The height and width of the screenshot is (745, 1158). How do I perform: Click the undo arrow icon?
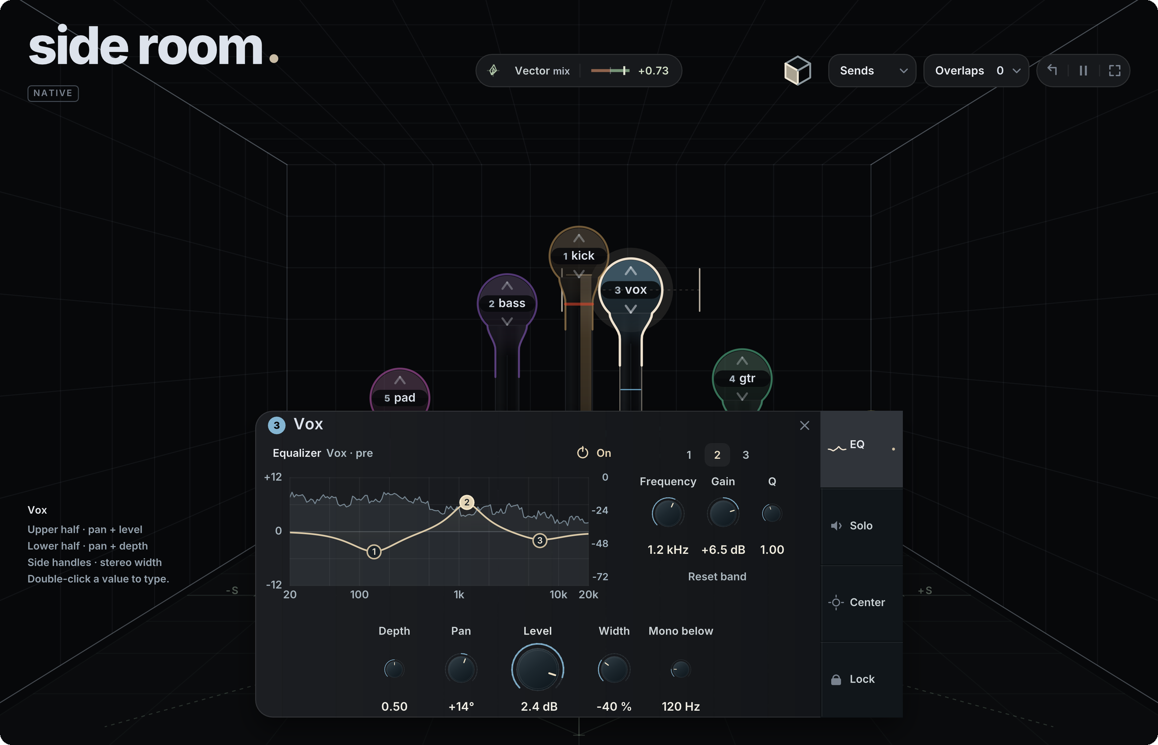[x=1052, y=70]
